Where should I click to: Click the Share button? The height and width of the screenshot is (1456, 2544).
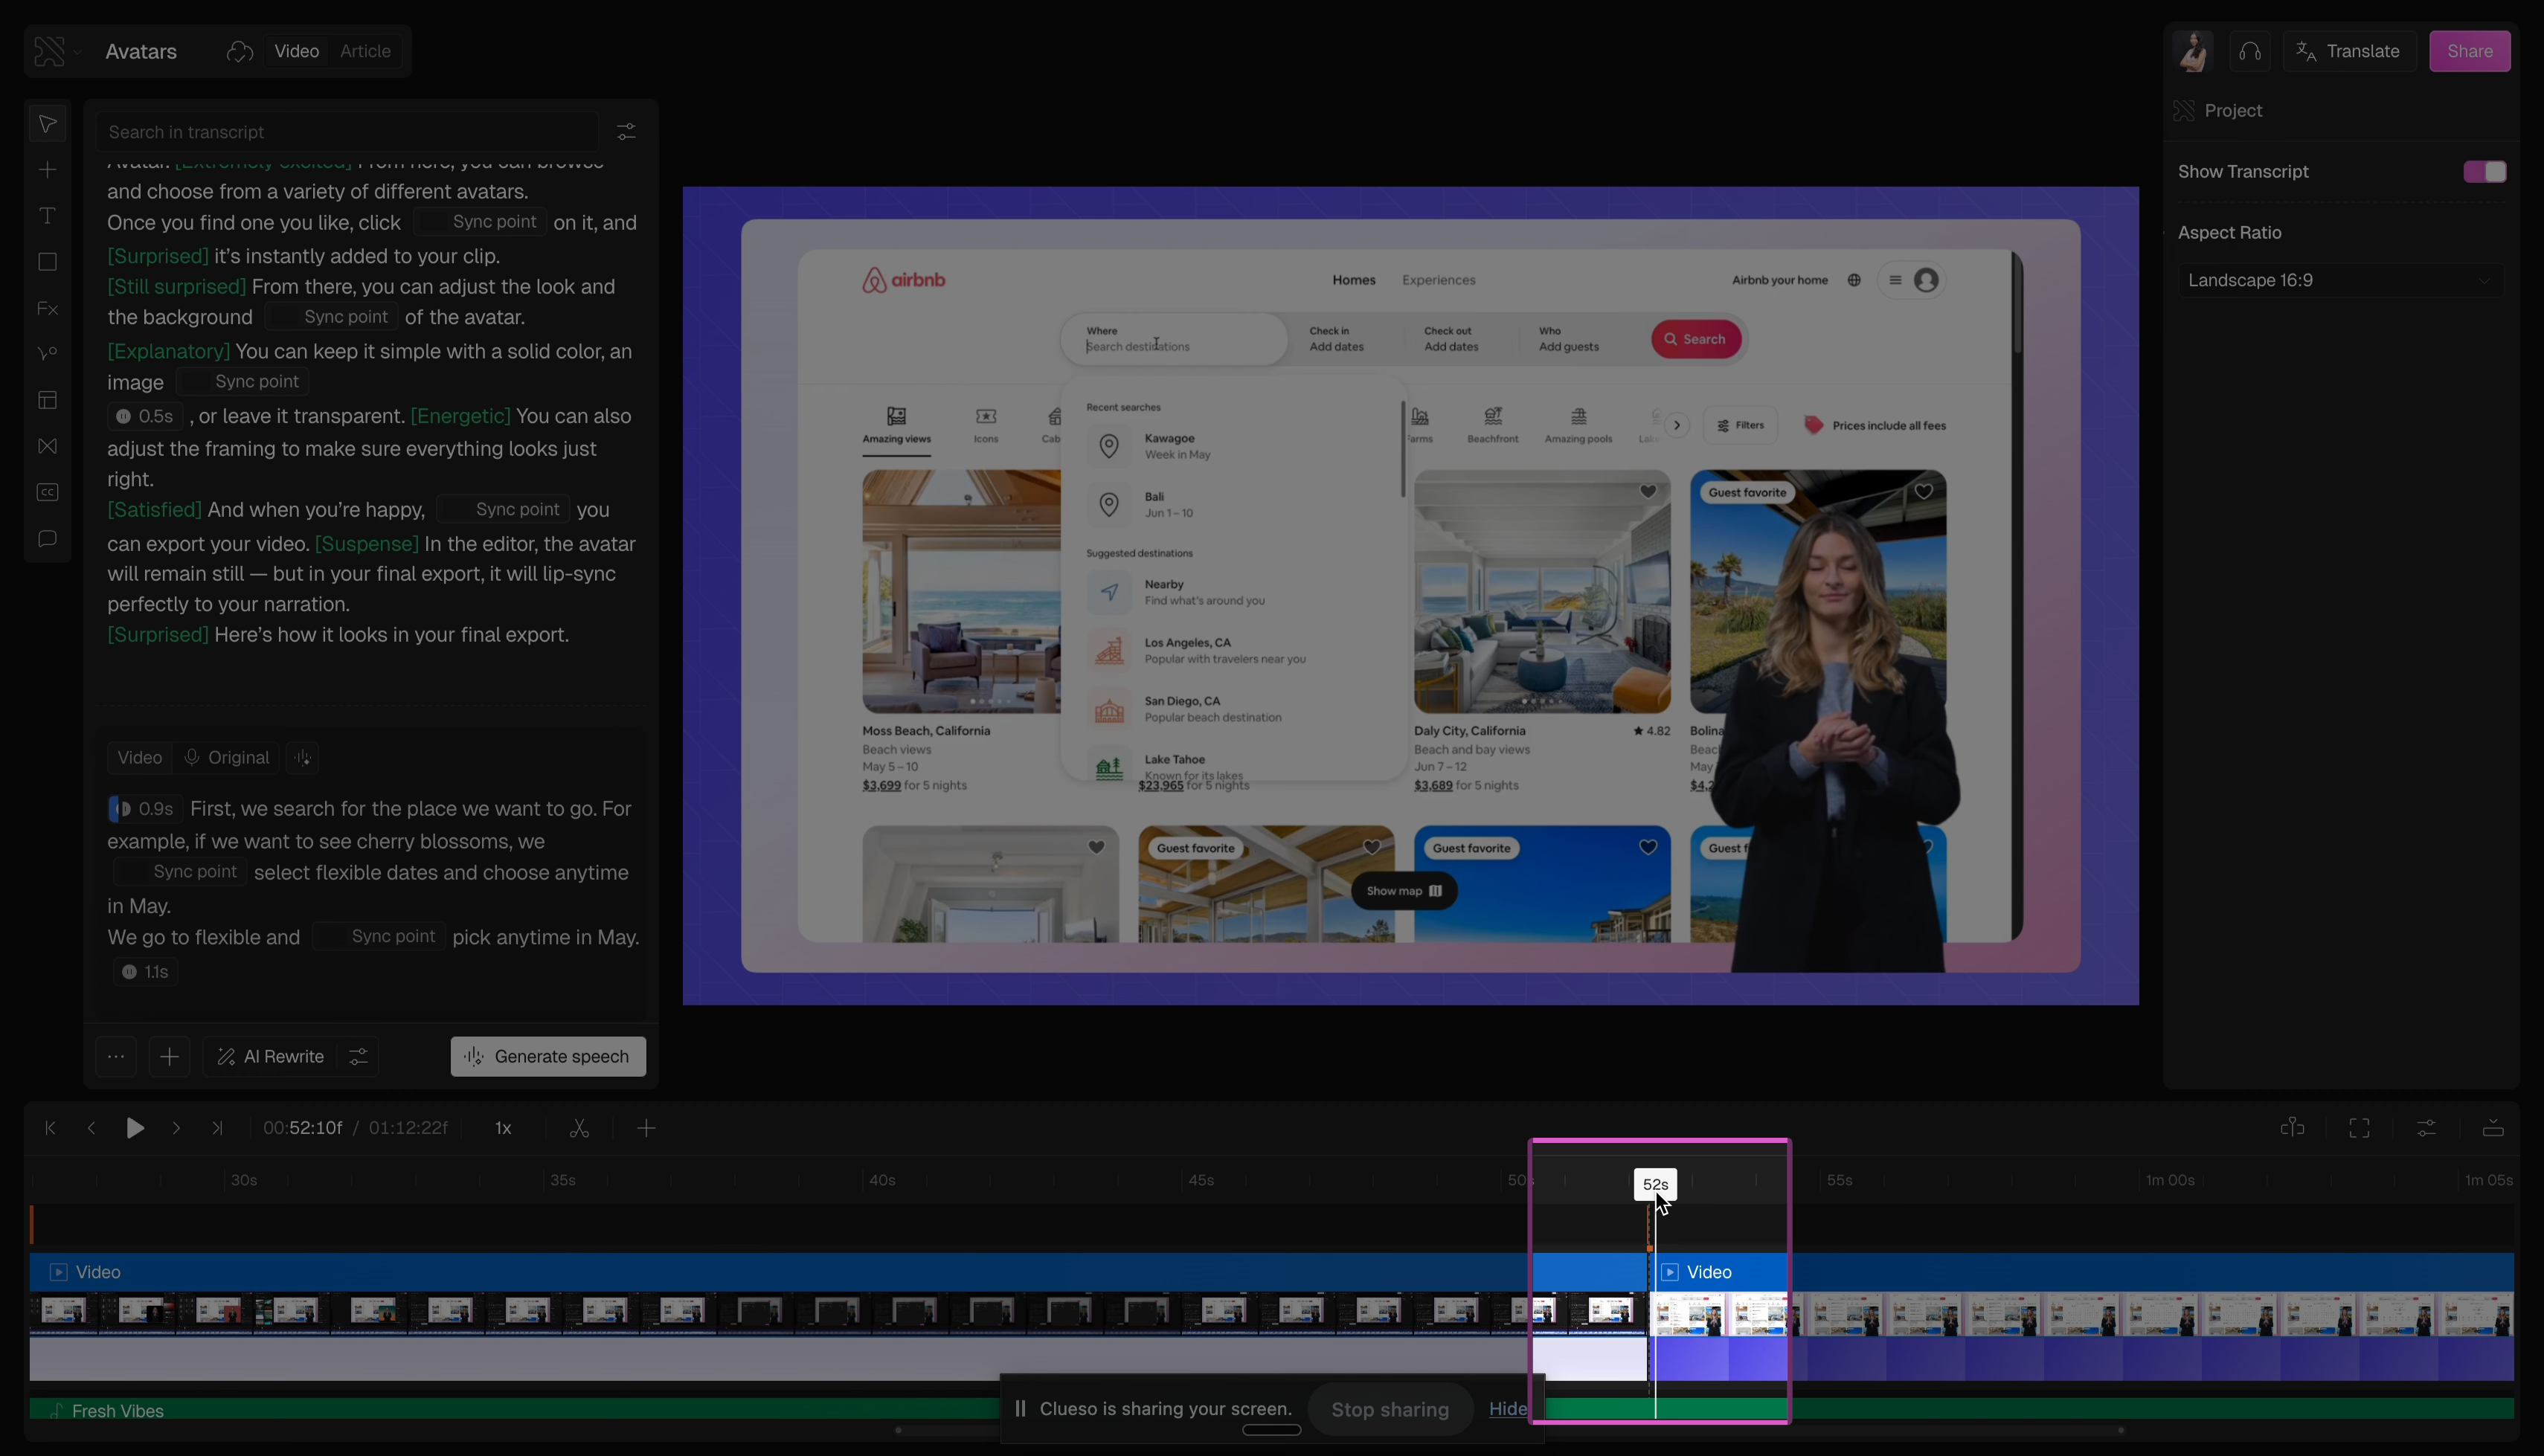pyautogui.click(x=2470, y=51)
